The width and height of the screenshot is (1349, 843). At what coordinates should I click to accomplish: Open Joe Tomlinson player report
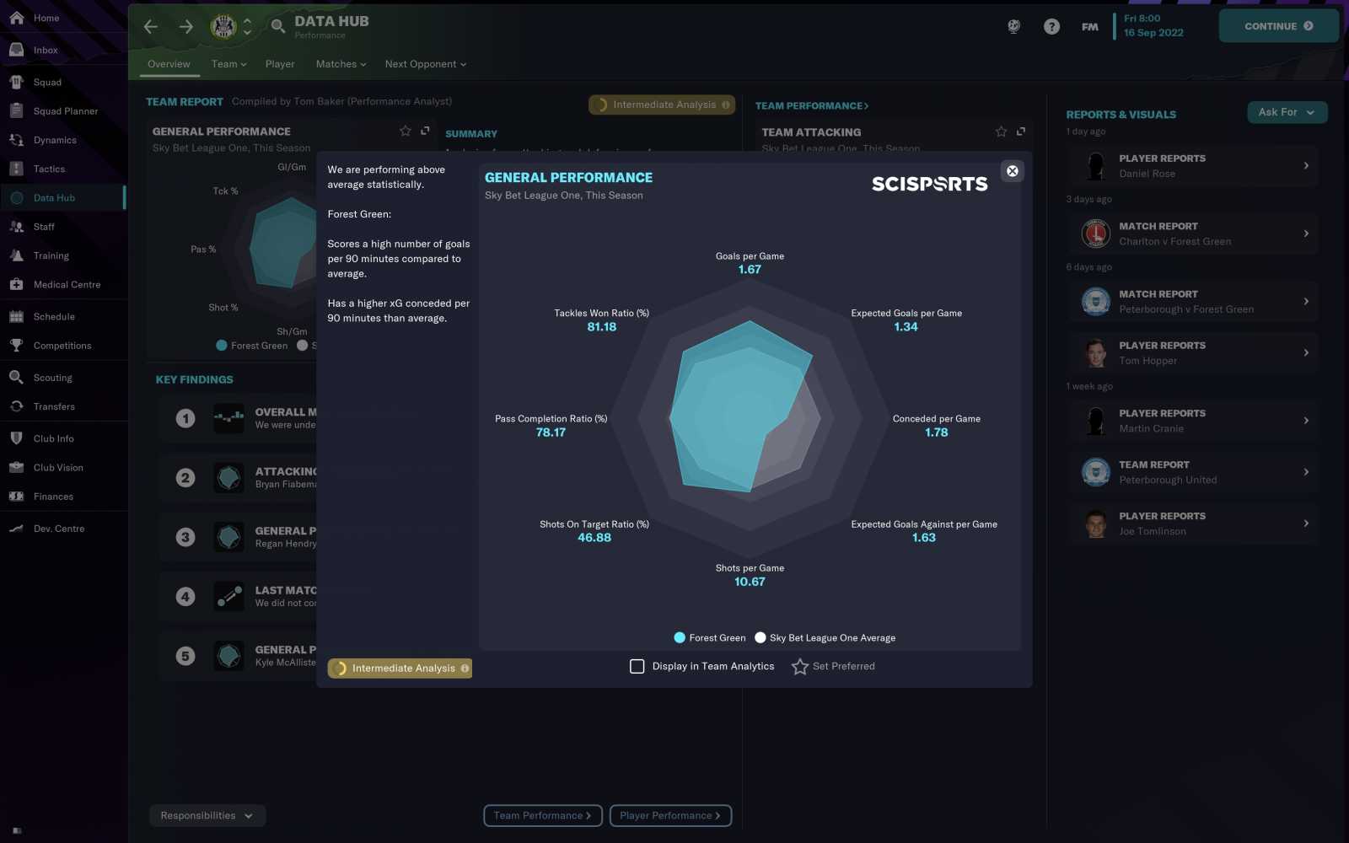[1193, 524]
